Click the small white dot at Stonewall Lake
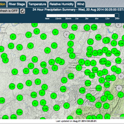The width and height of the screenshot is (124, 124). [77, 60]
